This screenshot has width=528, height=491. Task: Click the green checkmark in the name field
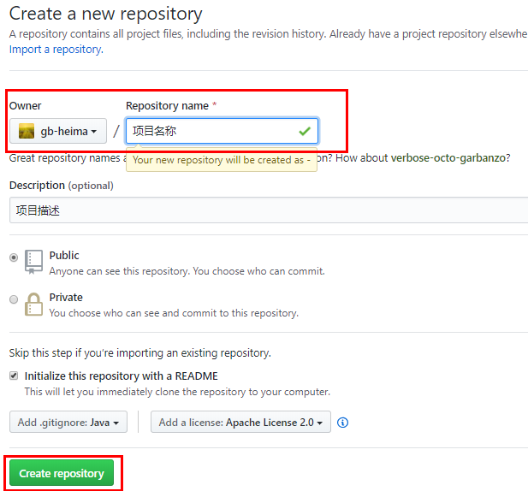tap(305, 131)
